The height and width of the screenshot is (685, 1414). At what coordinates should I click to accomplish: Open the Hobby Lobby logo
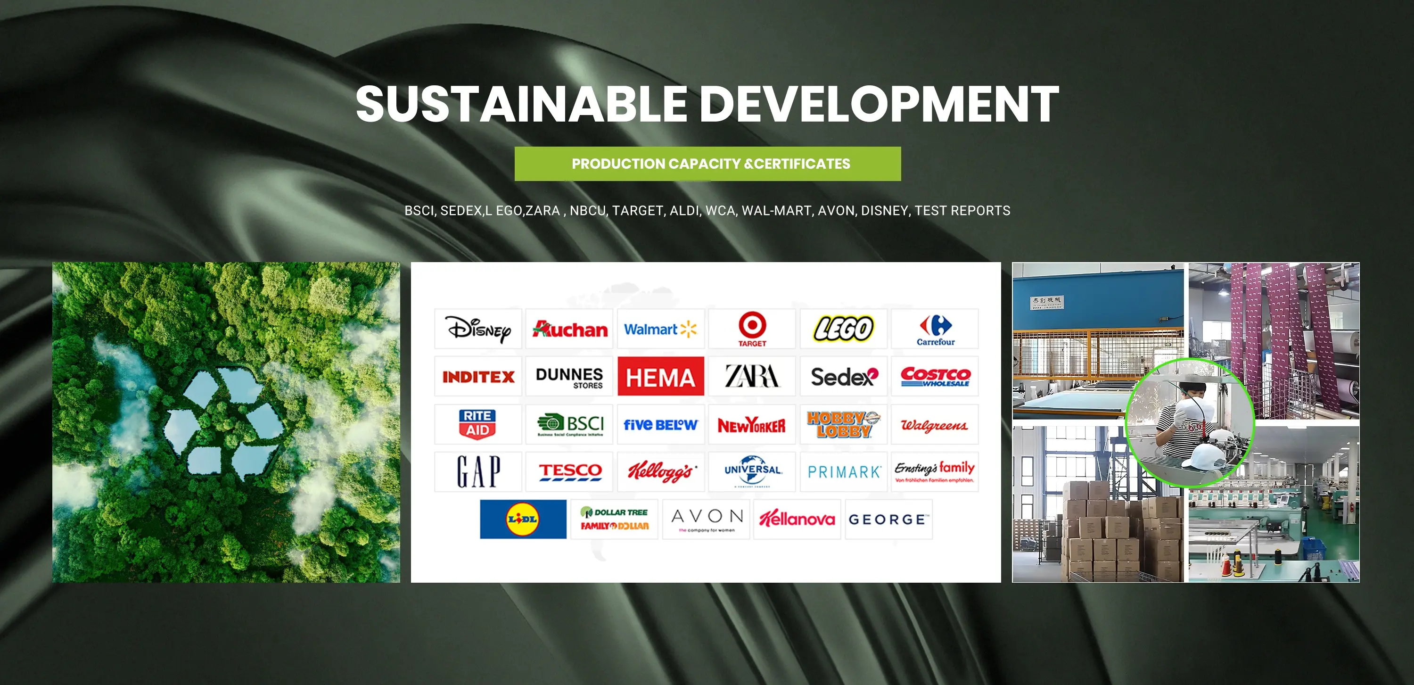click(x=843, y=424)
